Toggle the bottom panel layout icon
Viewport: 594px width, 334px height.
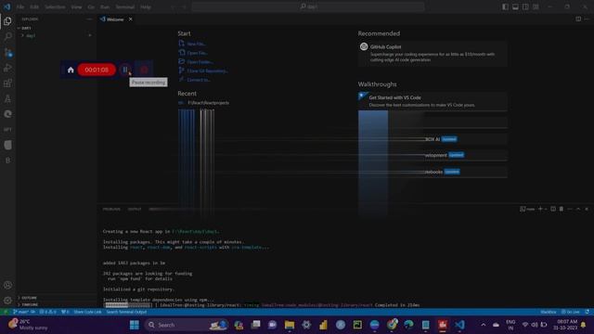(x=516, y=6)
